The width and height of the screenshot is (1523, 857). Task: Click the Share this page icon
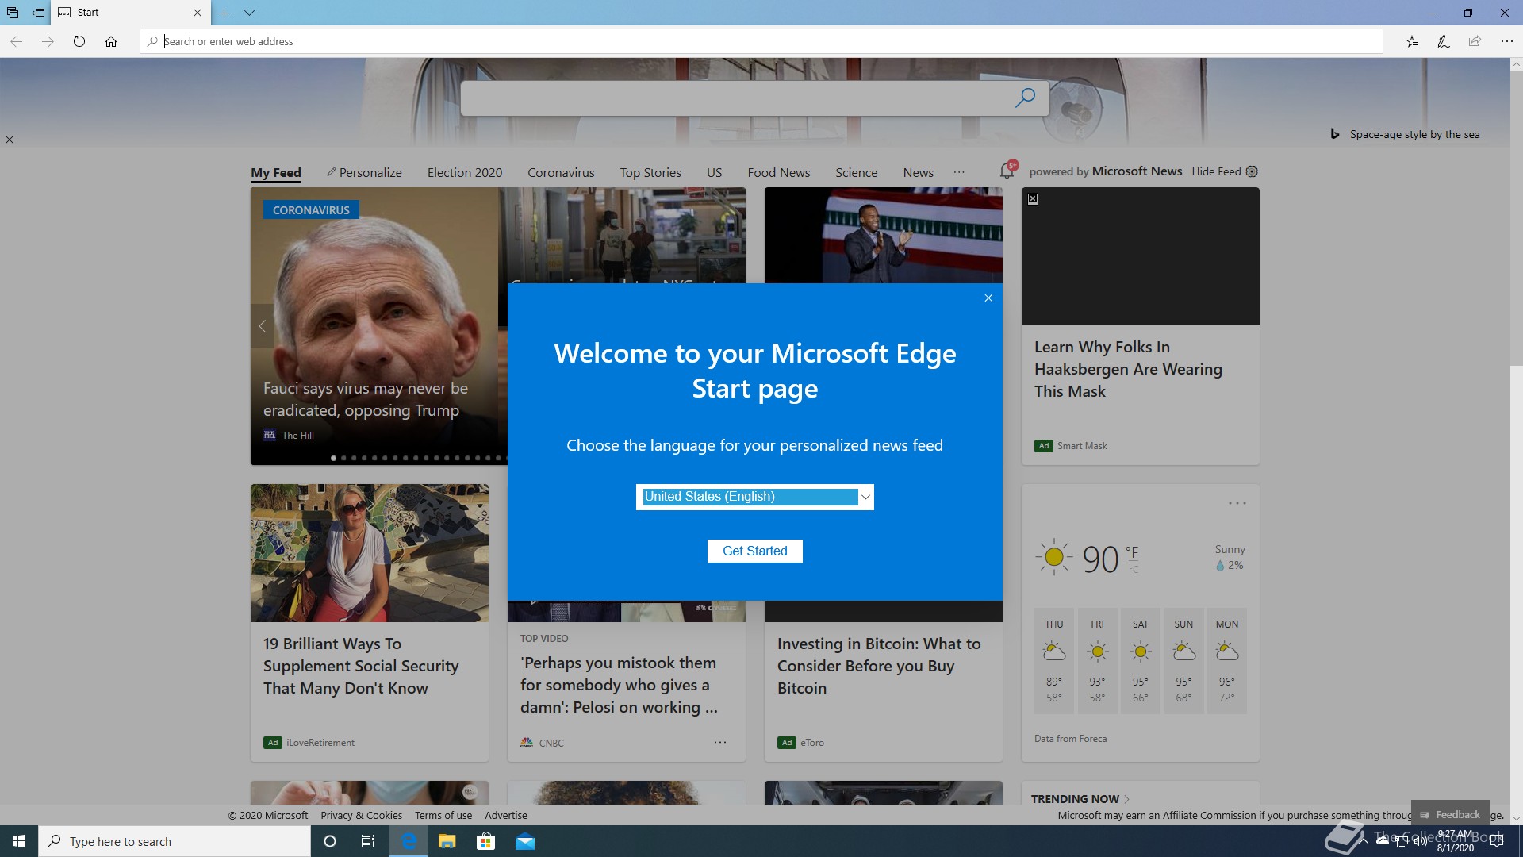[x=1475, y=41]
